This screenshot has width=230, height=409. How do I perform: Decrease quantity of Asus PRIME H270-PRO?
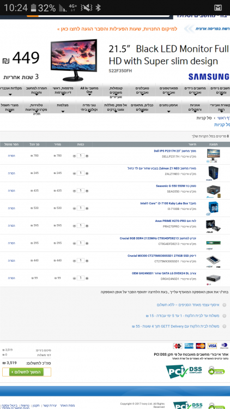point(74,226)
